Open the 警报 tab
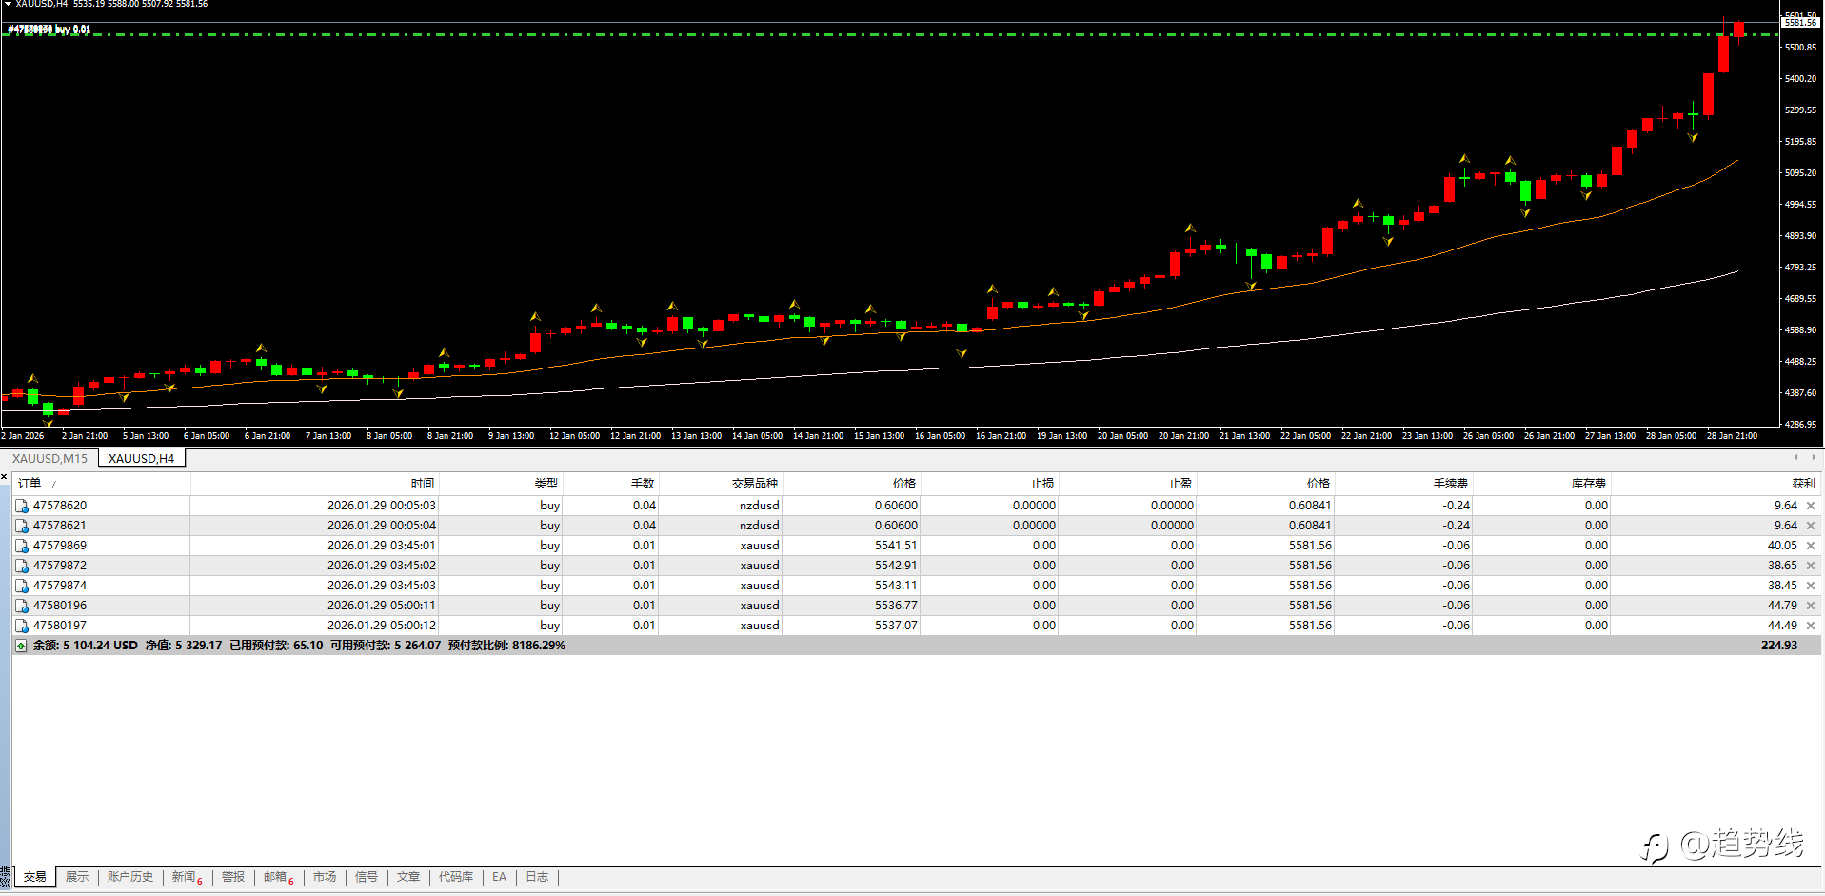This screenshot has height=896, width=1825. pyautogui.click(x=233, y=877)
